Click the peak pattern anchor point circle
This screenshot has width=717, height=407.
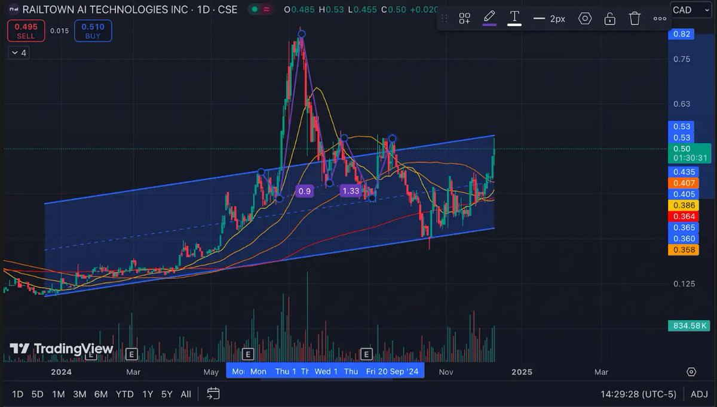point(302,34)
